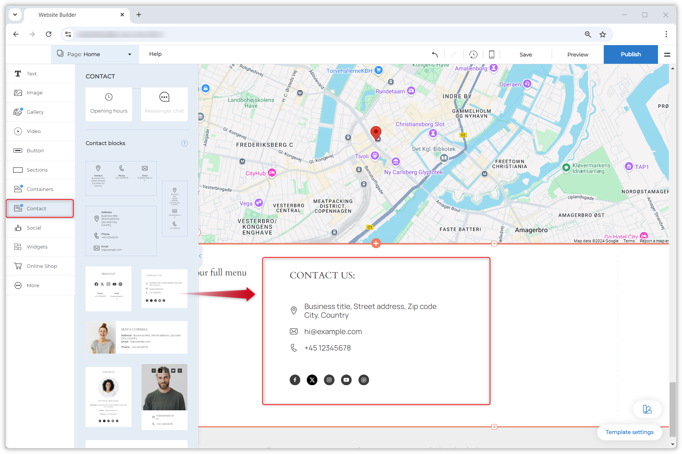Open the hamburger menu next to Publish
This screenshot has width=682, height=454.
667,55
